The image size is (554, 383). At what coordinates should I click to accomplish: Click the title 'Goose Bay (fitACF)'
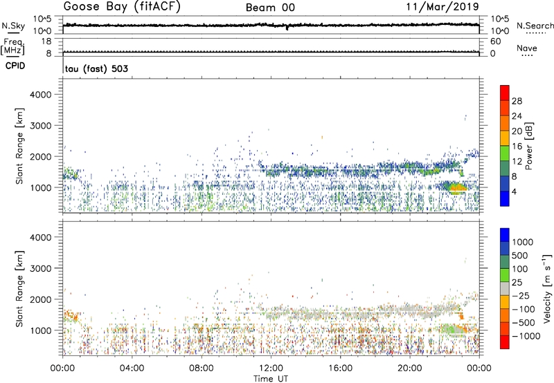122,6
